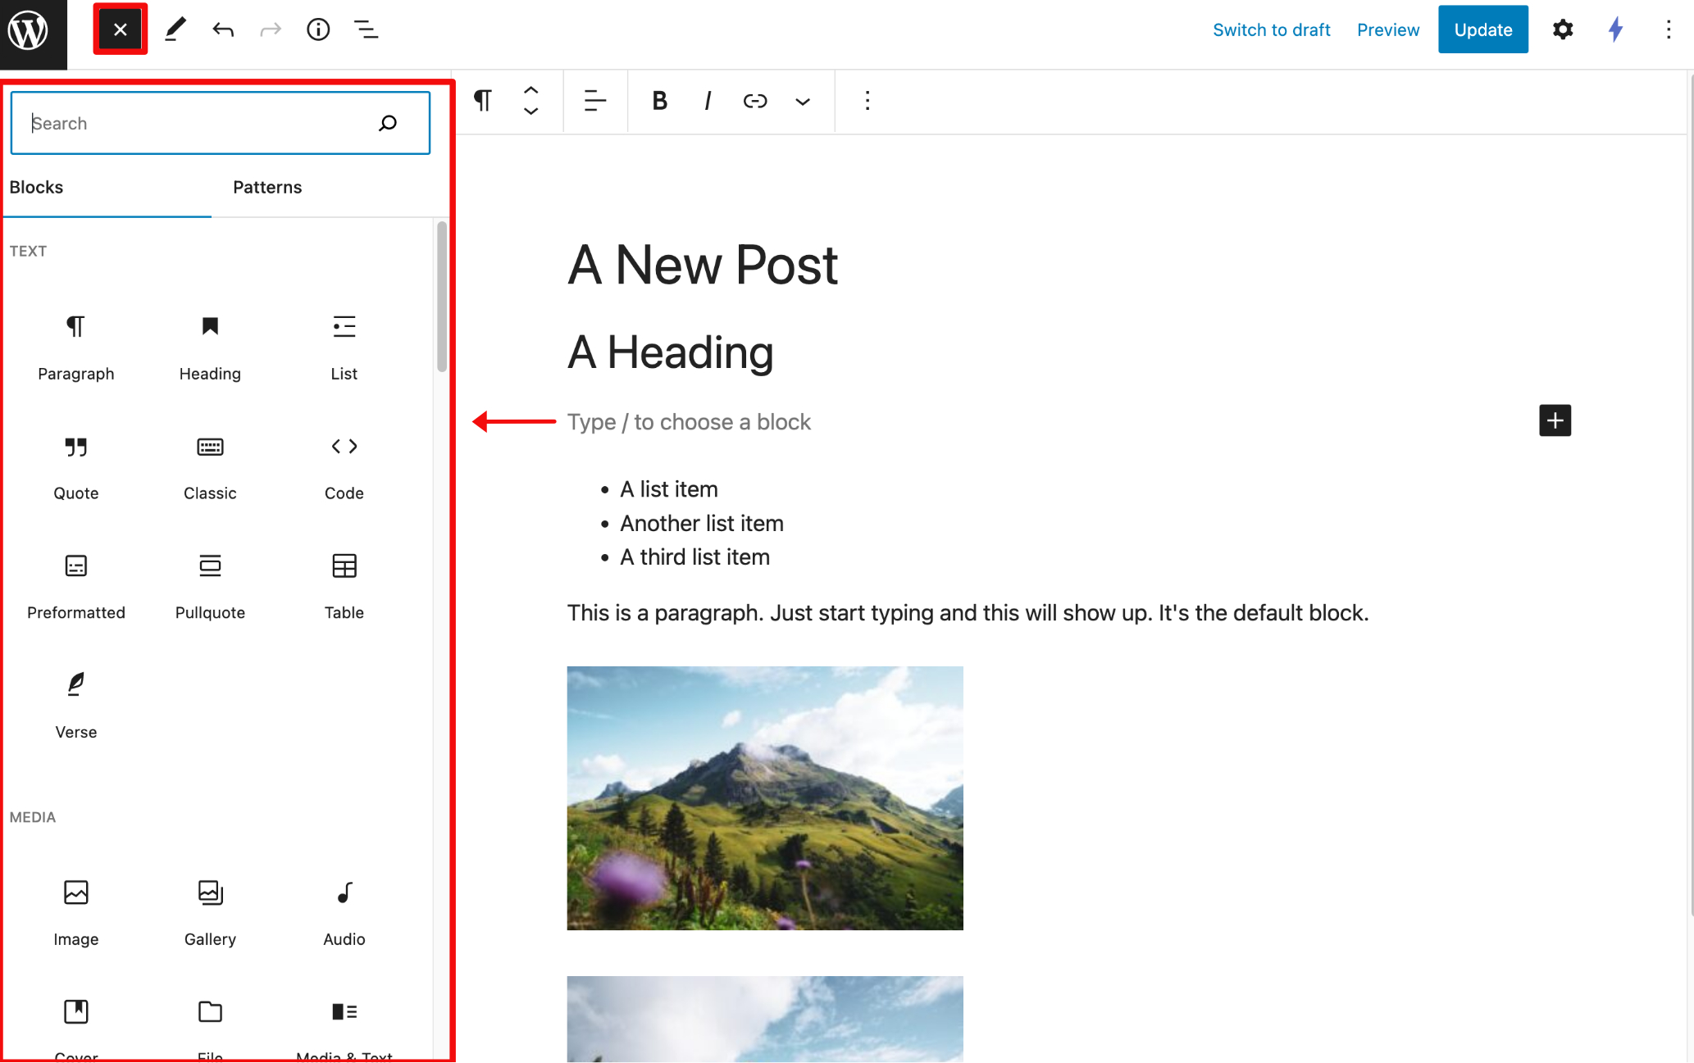1694x1063 pixels.
Task: Select the Tools pencil icon
Action: coord(175,30)
